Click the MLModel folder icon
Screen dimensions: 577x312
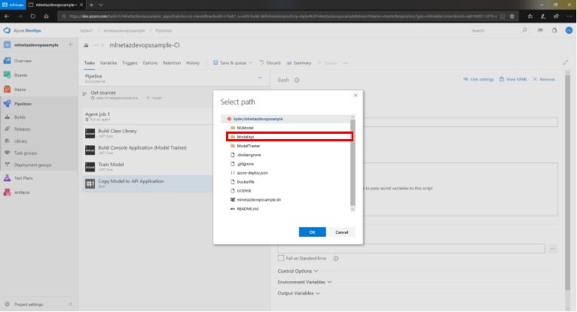(233, 128)
